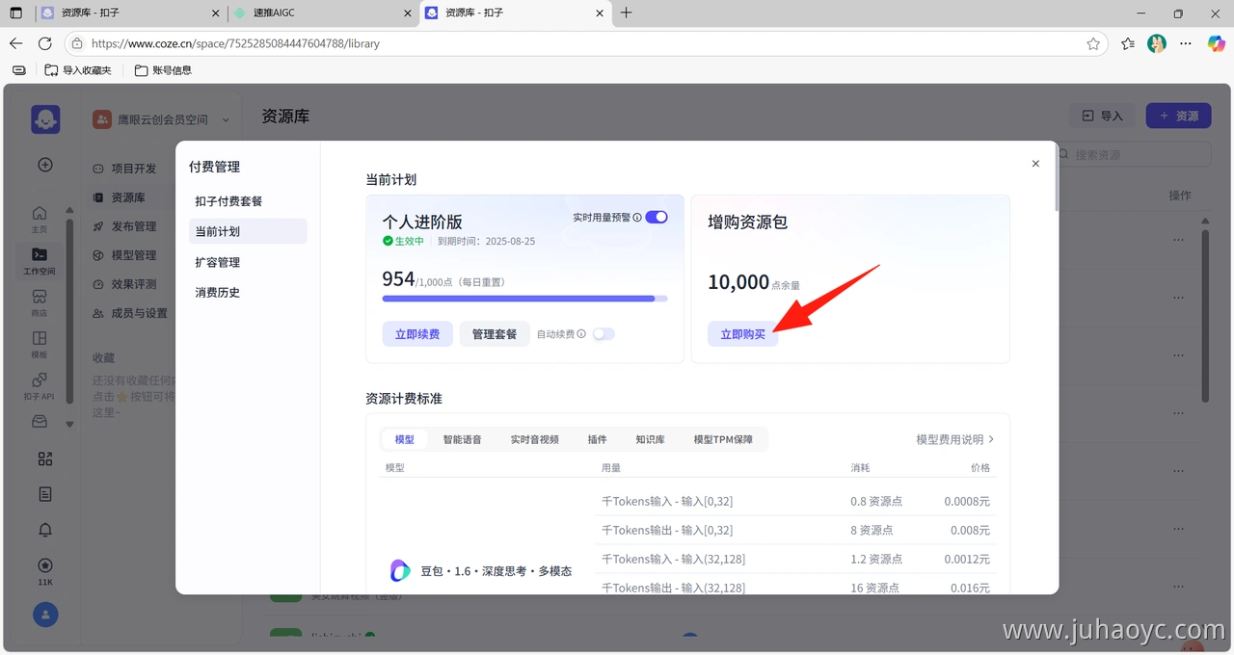Open 成员与设置 in the workspace menu
Screen dimensions: 1234x655
130,313
